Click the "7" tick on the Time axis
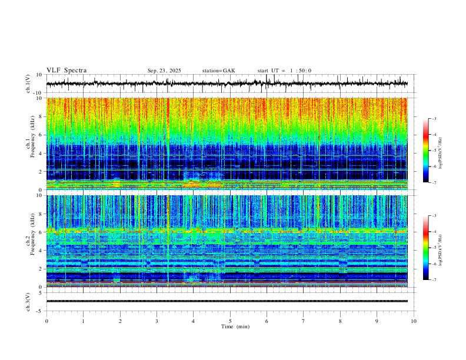 [304, 321]
